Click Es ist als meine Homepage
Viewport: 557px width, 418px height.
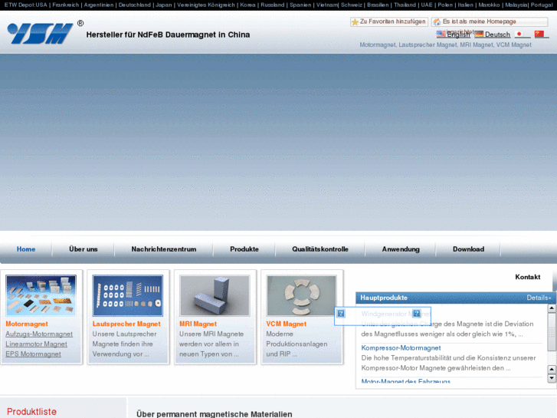point(479,21)
